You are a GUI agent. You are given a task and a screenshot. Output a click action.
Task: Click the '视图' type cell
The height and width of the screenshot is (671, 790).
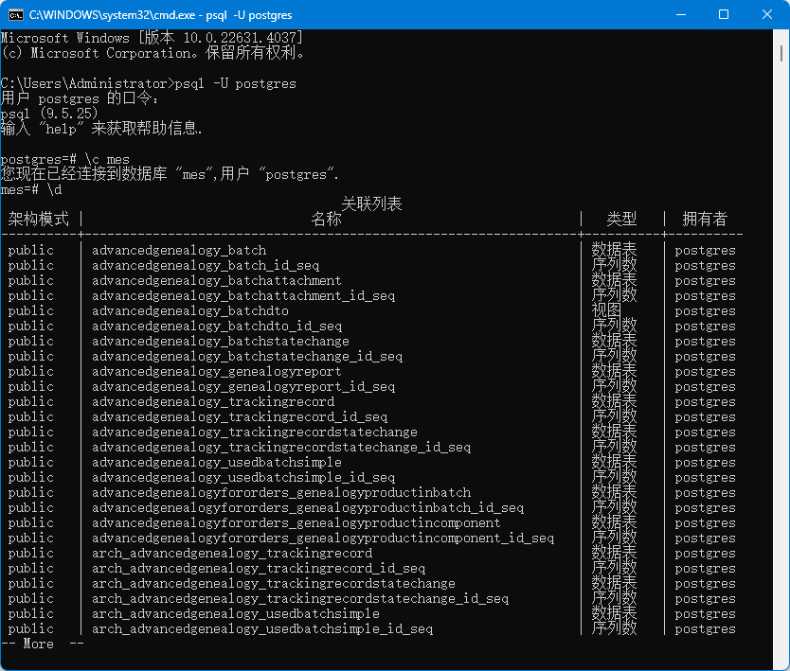(x=606, y=310)
